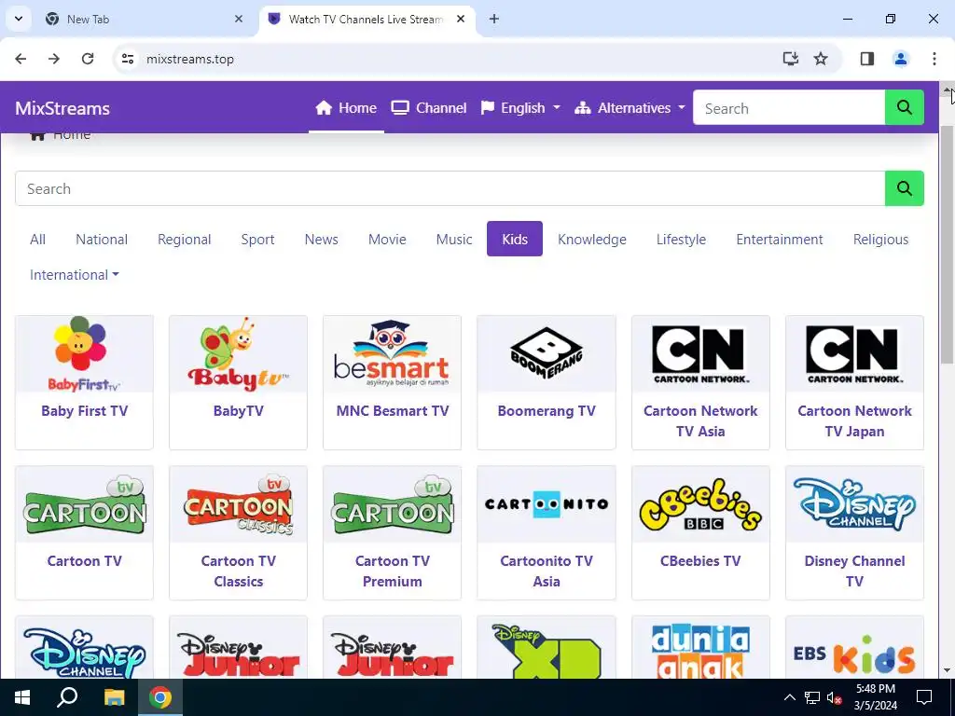Image resolution: width=955 pixels, height=716 pixels.
Task: Open the Chrome profile avatar
Action: (901, 59)
